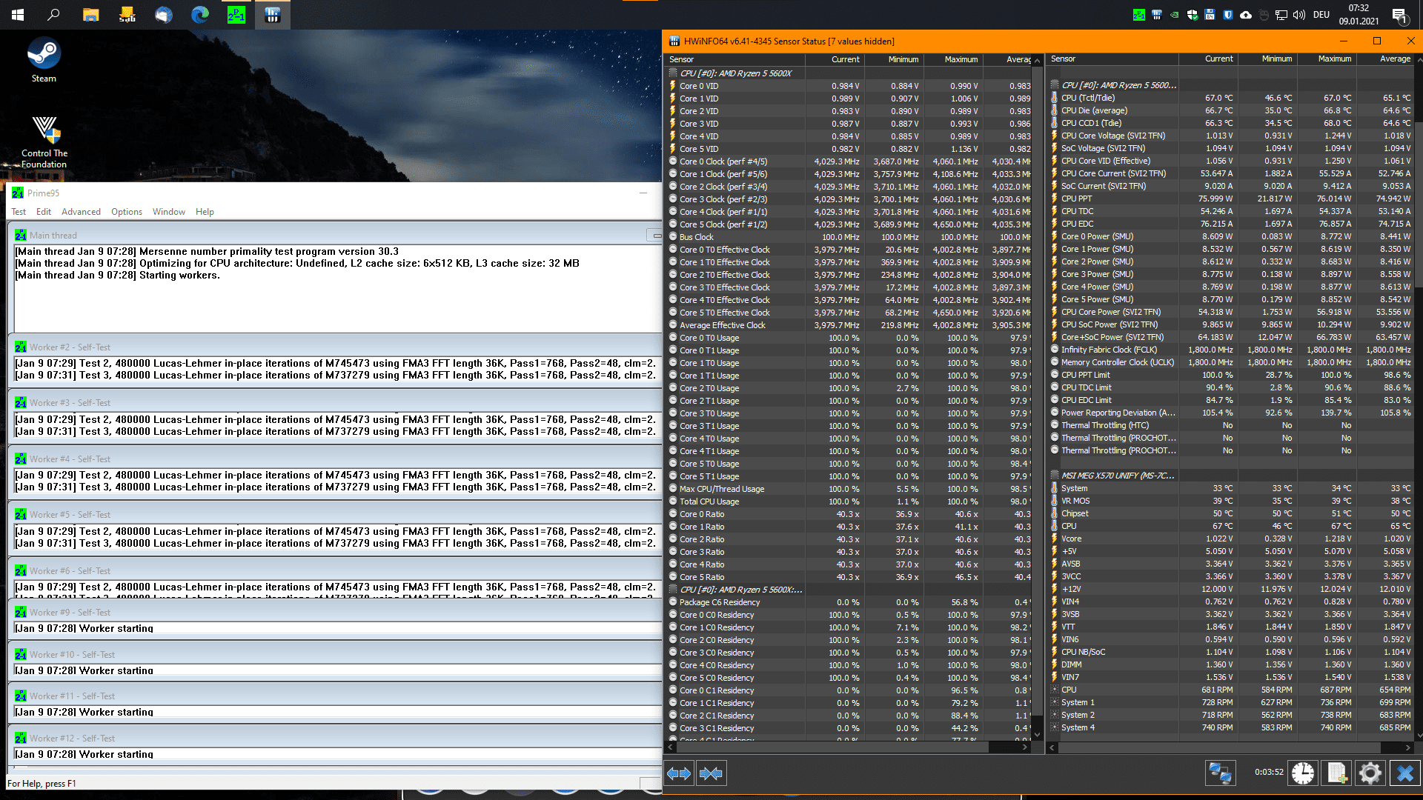
Task: Select the CPU Core Voltage (SVI2 TFN) row
Action: pyautogui.click(x=1232, y=136)
